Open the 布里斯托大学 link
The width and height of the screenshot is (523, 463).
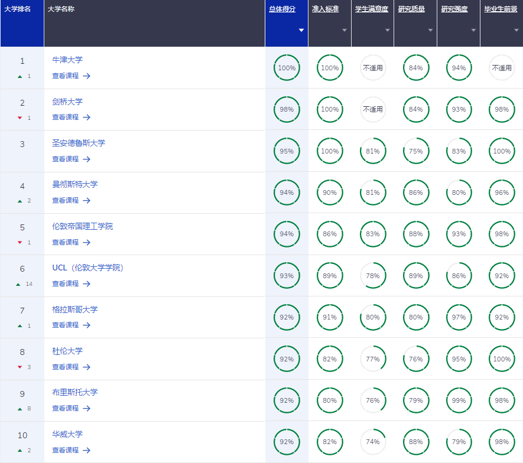click(75, 392)
